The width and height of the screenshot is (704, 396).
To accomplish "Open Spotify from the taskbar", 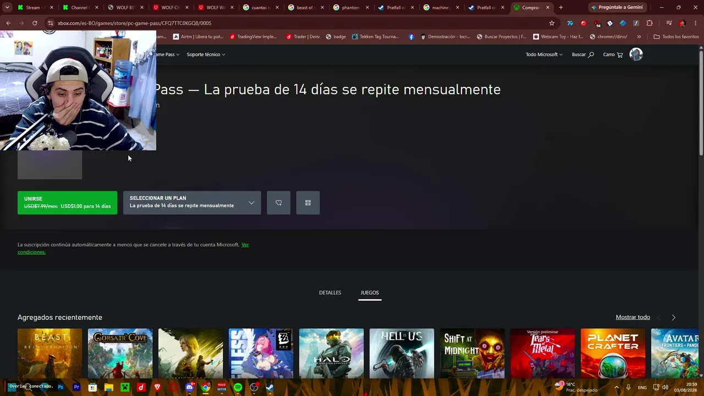I will click(238, 387).
